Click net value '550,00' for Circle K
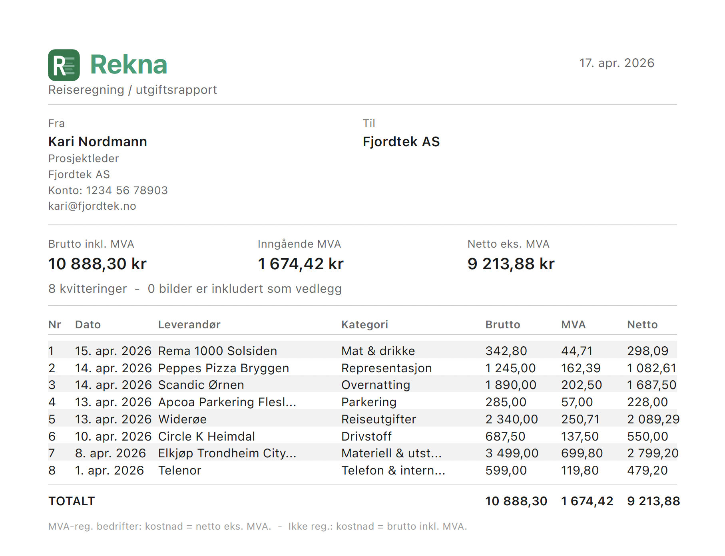This screenshot has height=556, width=725. pos(647,437)
